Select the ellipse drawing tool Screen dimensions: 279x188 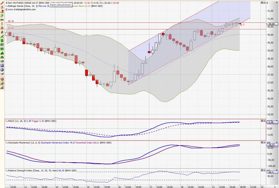pos(2,61)
